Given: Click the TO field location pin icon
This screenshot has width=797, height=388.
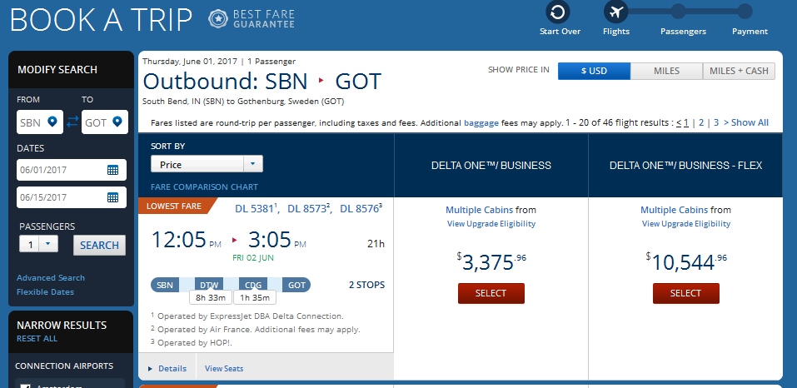Looking at the screenshot, I should point(117,122).
